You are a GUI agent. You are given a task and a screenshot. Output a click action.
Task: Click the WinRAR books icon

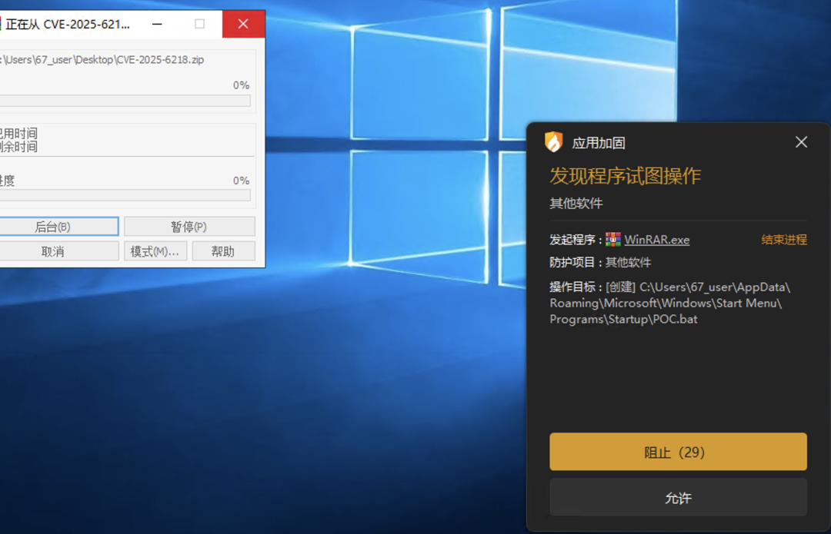(x=613, y=240)
